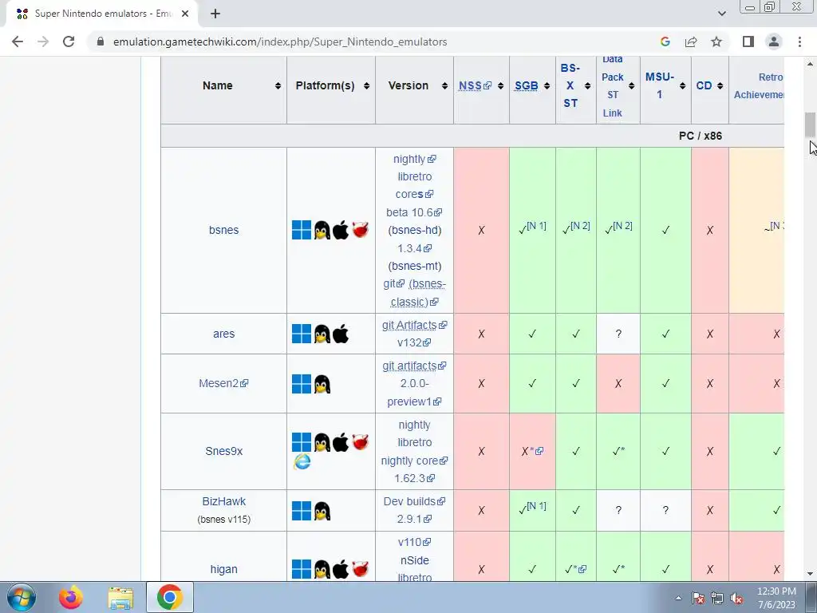Sort by the NSS column arrows
The width and height of the screenshot is (817, 613).
[500, 86]
